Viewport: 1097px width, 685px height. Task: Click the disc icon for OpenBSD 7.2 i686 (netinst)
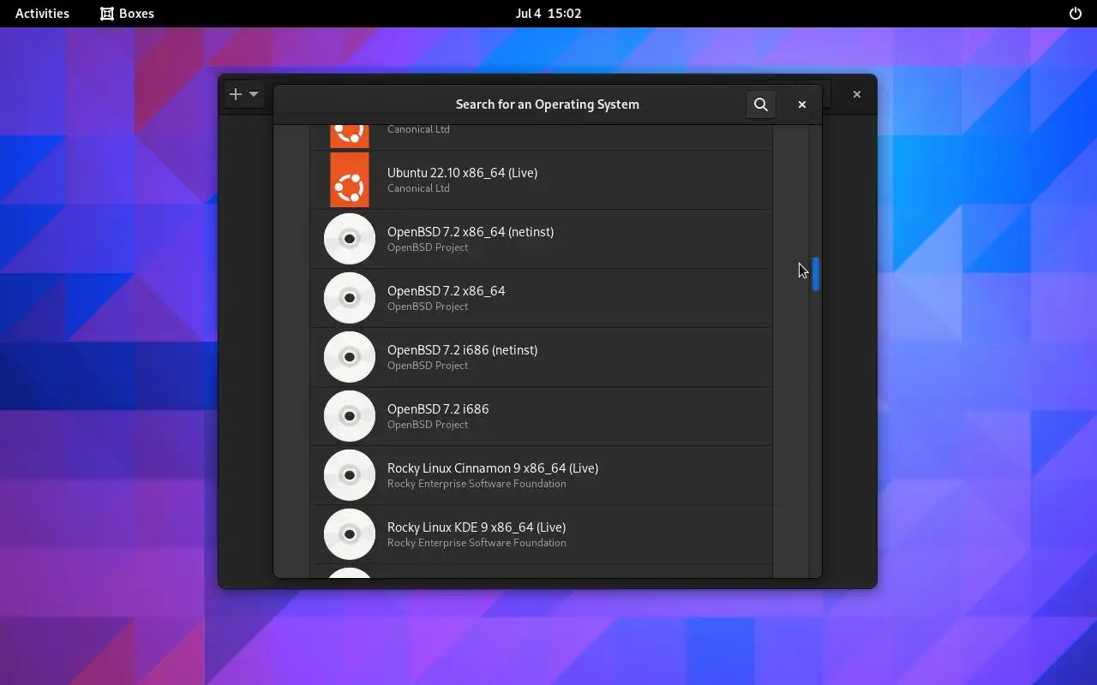350,357
